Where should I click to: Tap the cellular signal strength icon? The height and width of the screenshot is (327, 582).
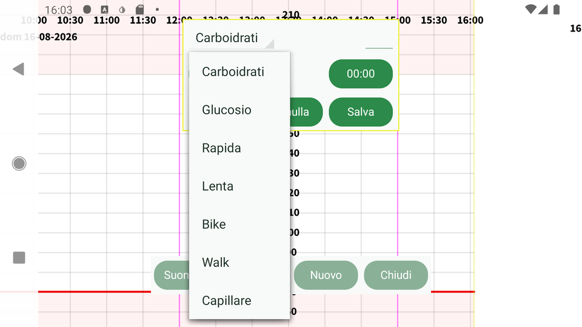tap(543, 9)
